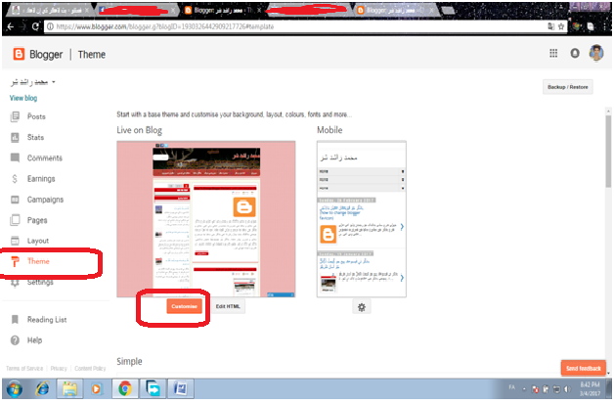Open Stats in the sidebar
This screenshot has height=405, width=614.
tap(35, 137)
